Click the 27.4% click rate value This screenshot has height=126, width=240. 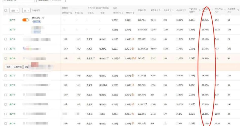[179, 123]
